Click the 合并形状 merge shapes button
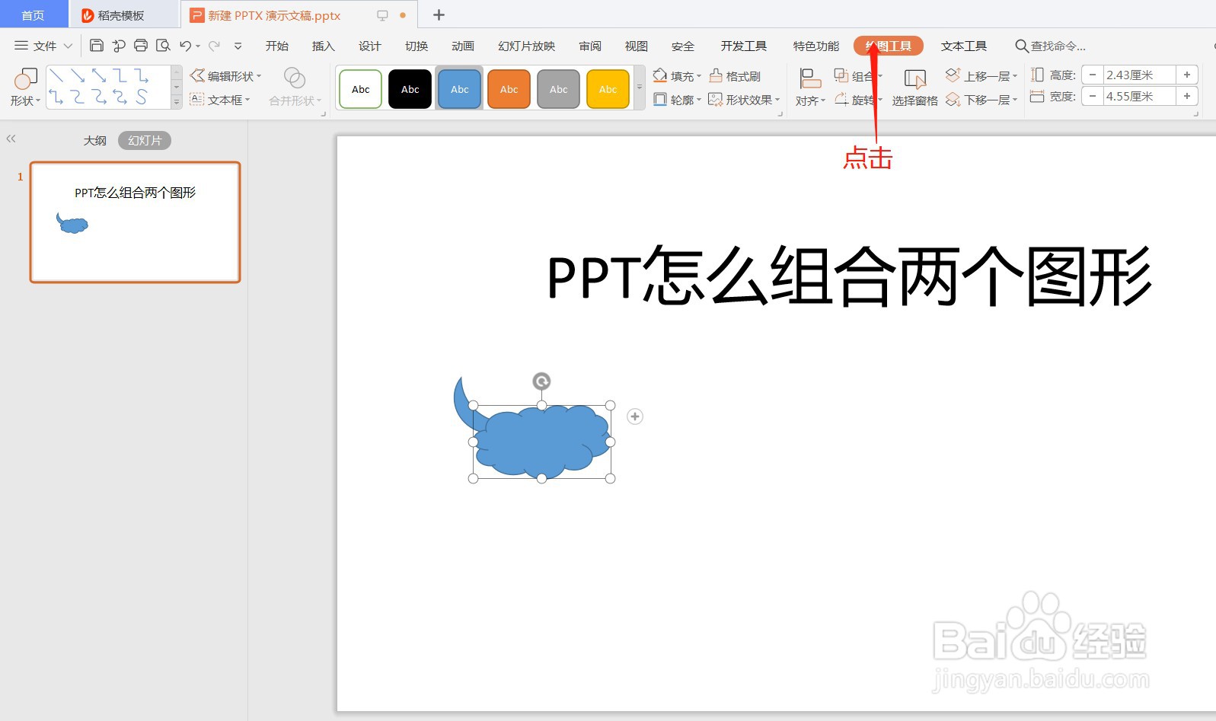 295,87
